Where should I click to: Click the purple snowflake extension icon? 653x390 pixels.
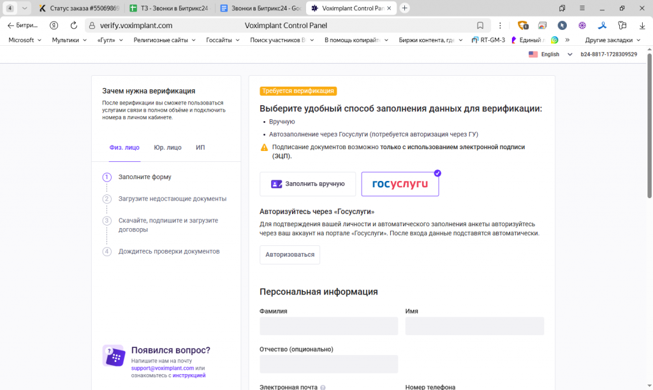[582, 25]
